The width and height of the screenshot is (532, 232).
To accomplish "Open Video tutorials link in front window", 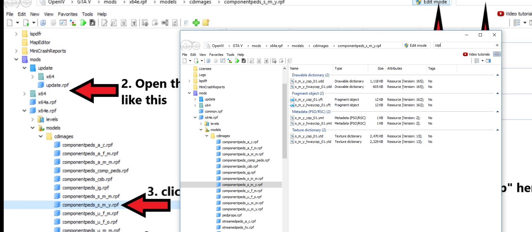I will click(476, 54).
